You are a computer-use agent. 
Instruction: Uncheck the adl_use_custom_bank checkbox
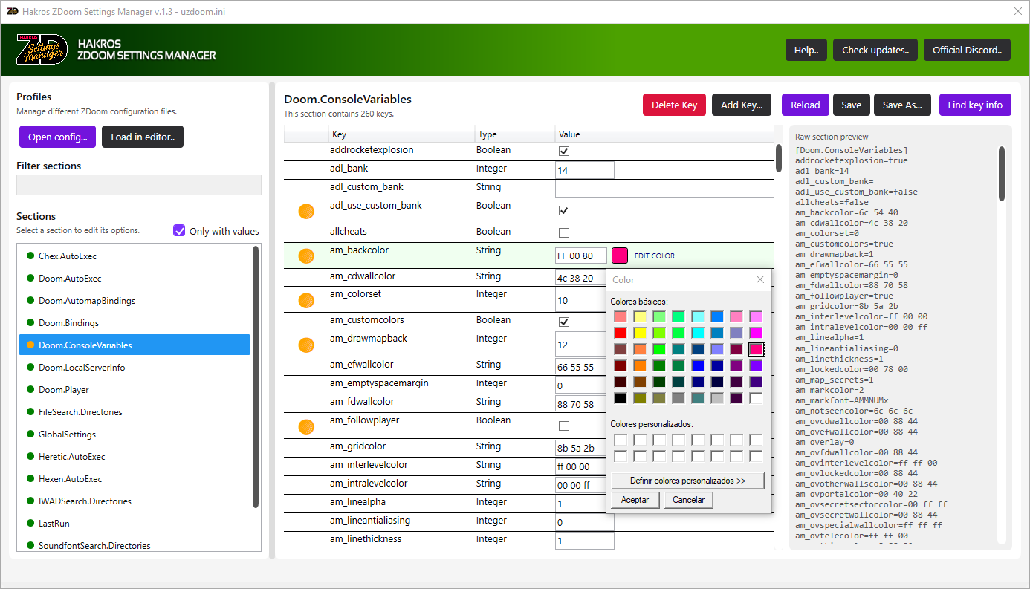click(564, 211)
